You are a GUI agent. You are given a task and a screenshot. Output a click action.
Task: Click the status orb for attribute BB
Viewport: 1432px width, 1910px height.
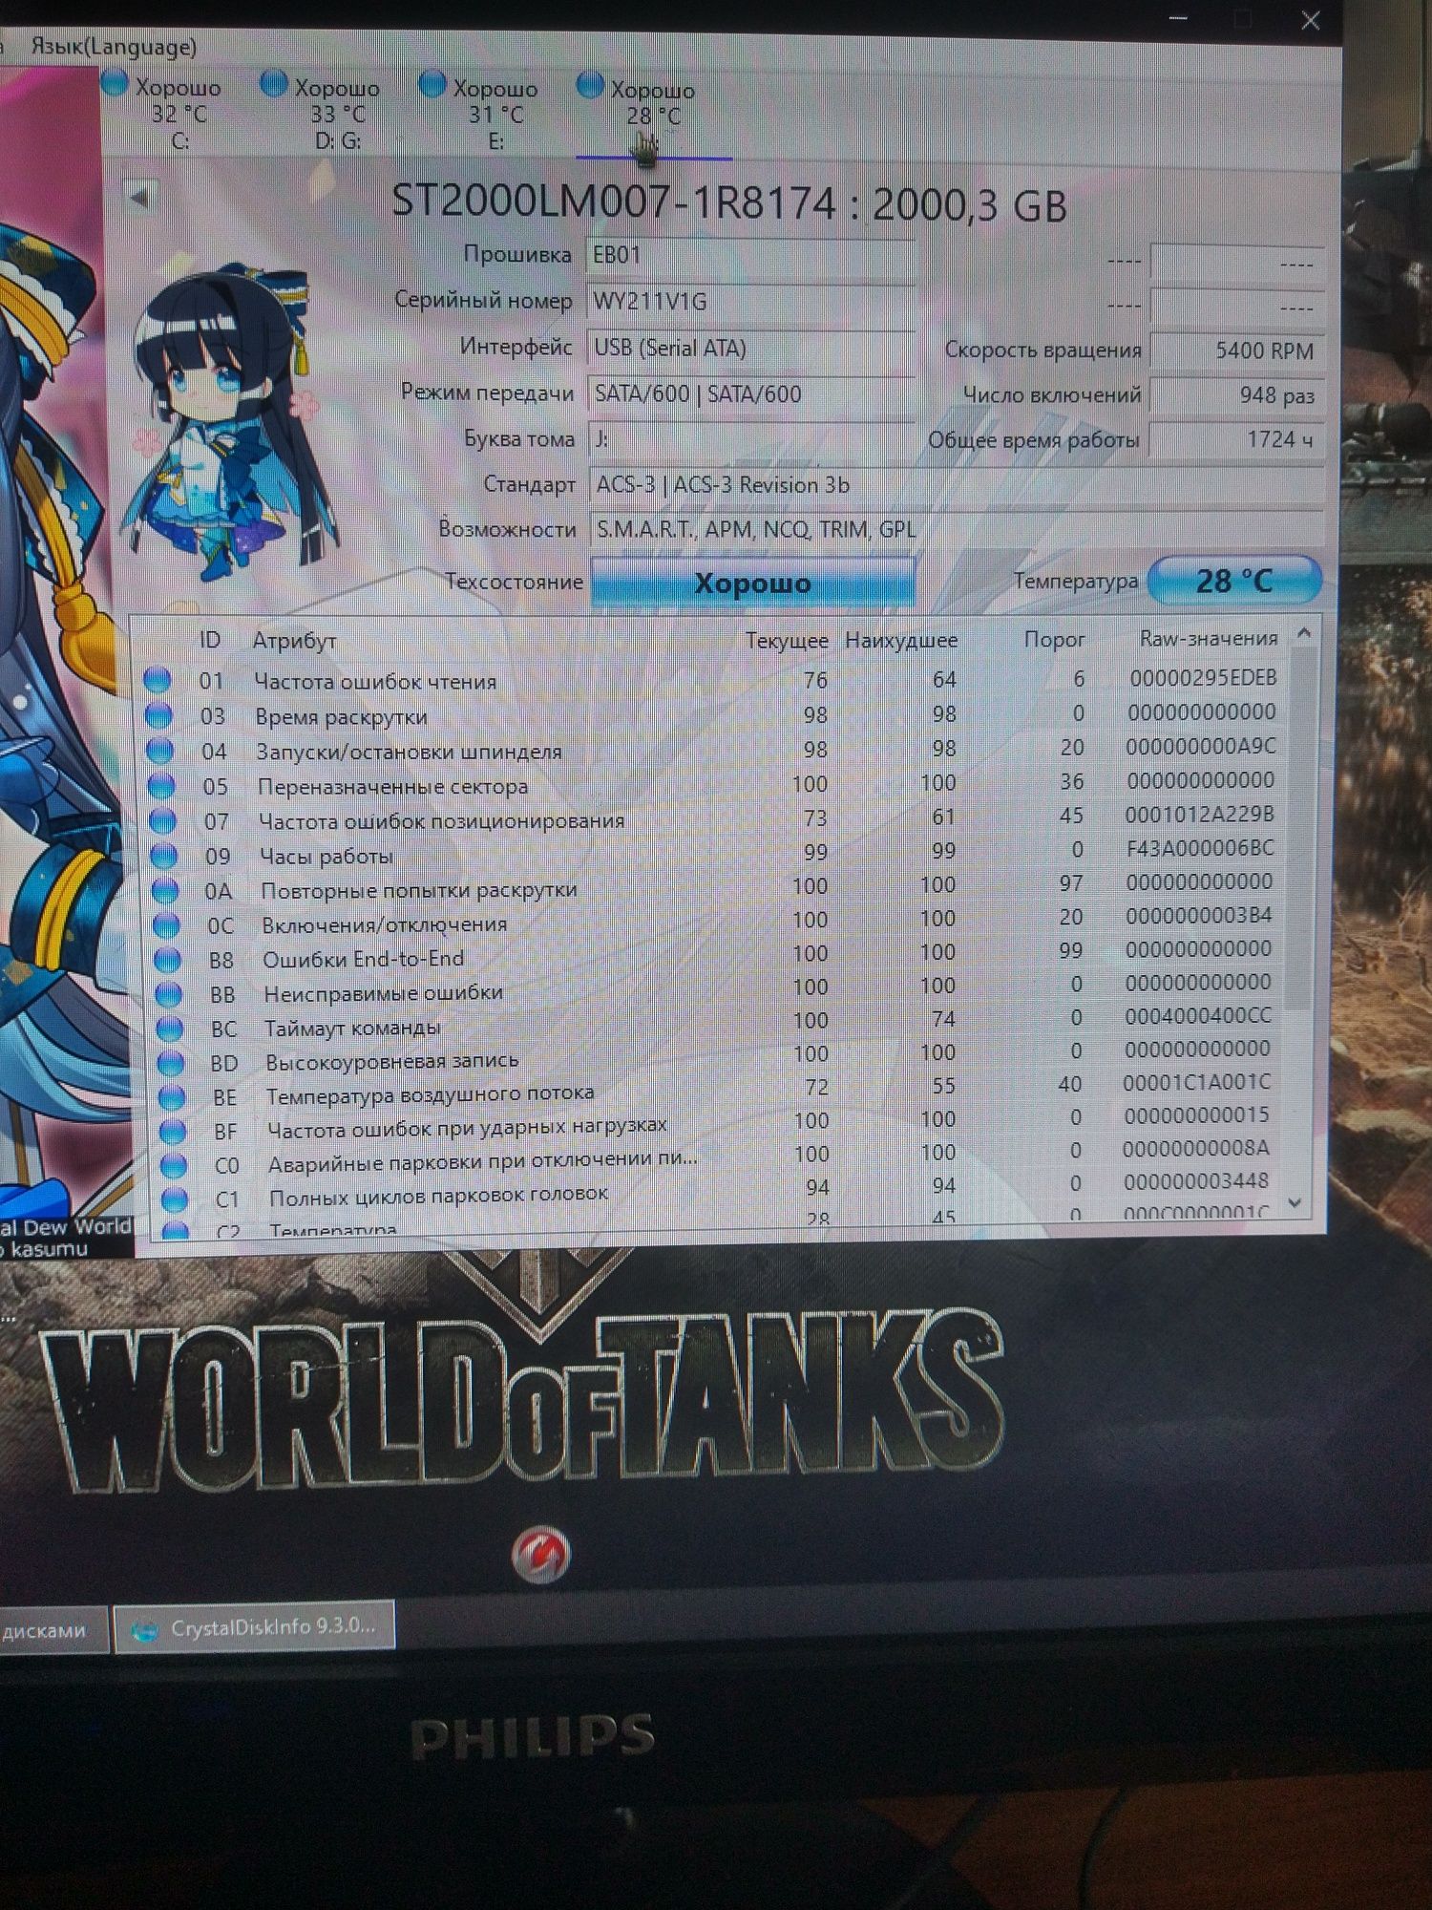point(169,995)
